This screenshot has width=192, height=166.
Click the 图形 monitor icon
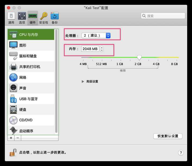coord(13,45)
